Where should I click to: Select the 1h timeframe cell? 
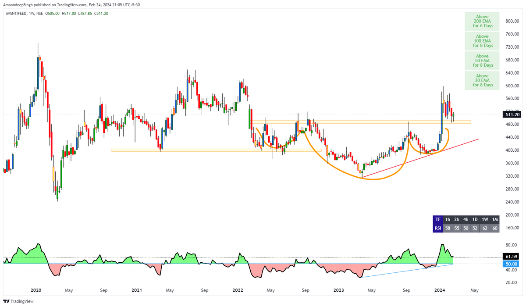(x=448, y=219)
